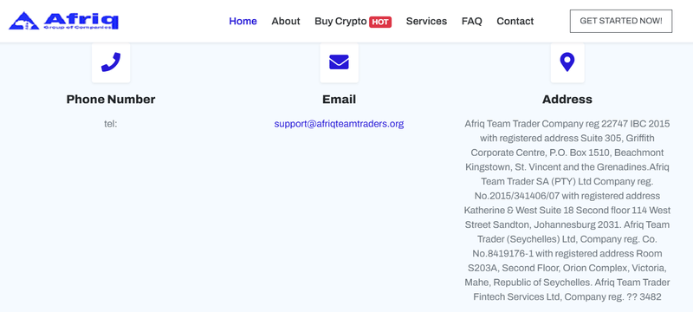The width and height of the screenshot is (693, 312).
Task: Open the FAQ page
Action: click(x=471, y=21)
